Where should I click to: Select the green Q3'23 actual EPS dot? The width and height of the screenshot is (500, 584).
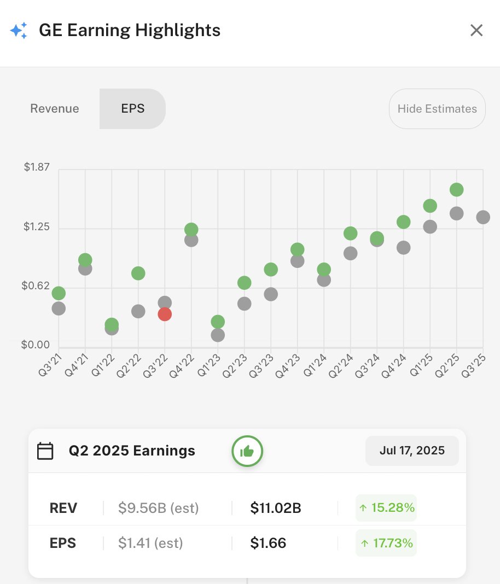click(x=271, y=269)
